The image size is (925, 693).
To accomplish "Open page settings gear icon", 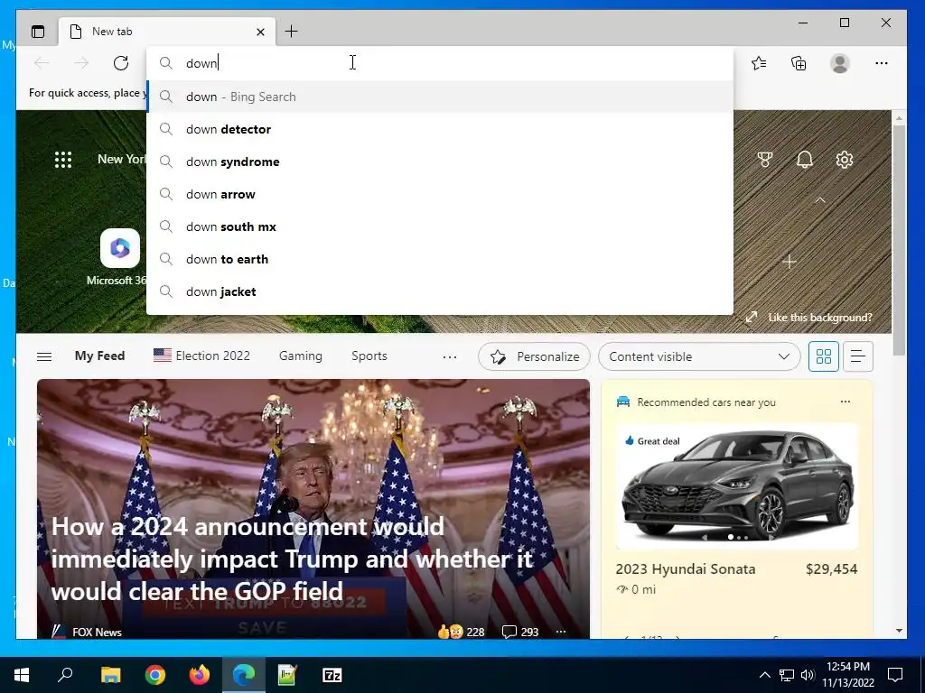I will (x=845, y=160).
